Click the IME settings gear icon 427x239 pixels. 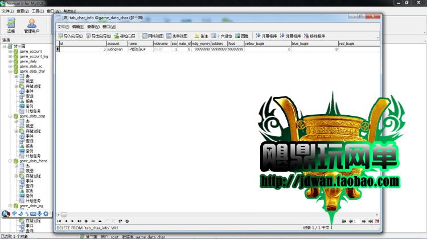46,214
